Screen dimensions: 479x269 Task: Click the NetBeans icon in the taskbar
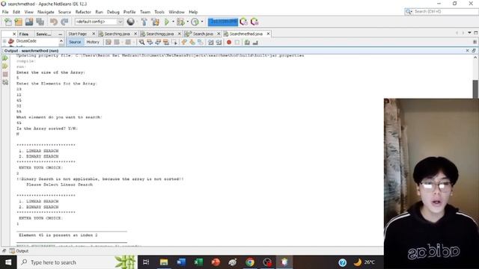point(284,262)
